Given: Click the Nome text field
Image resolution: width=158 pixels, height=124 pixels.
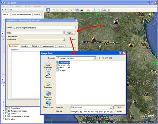Looking at the screenshot, I should click(x=44, y=28).
